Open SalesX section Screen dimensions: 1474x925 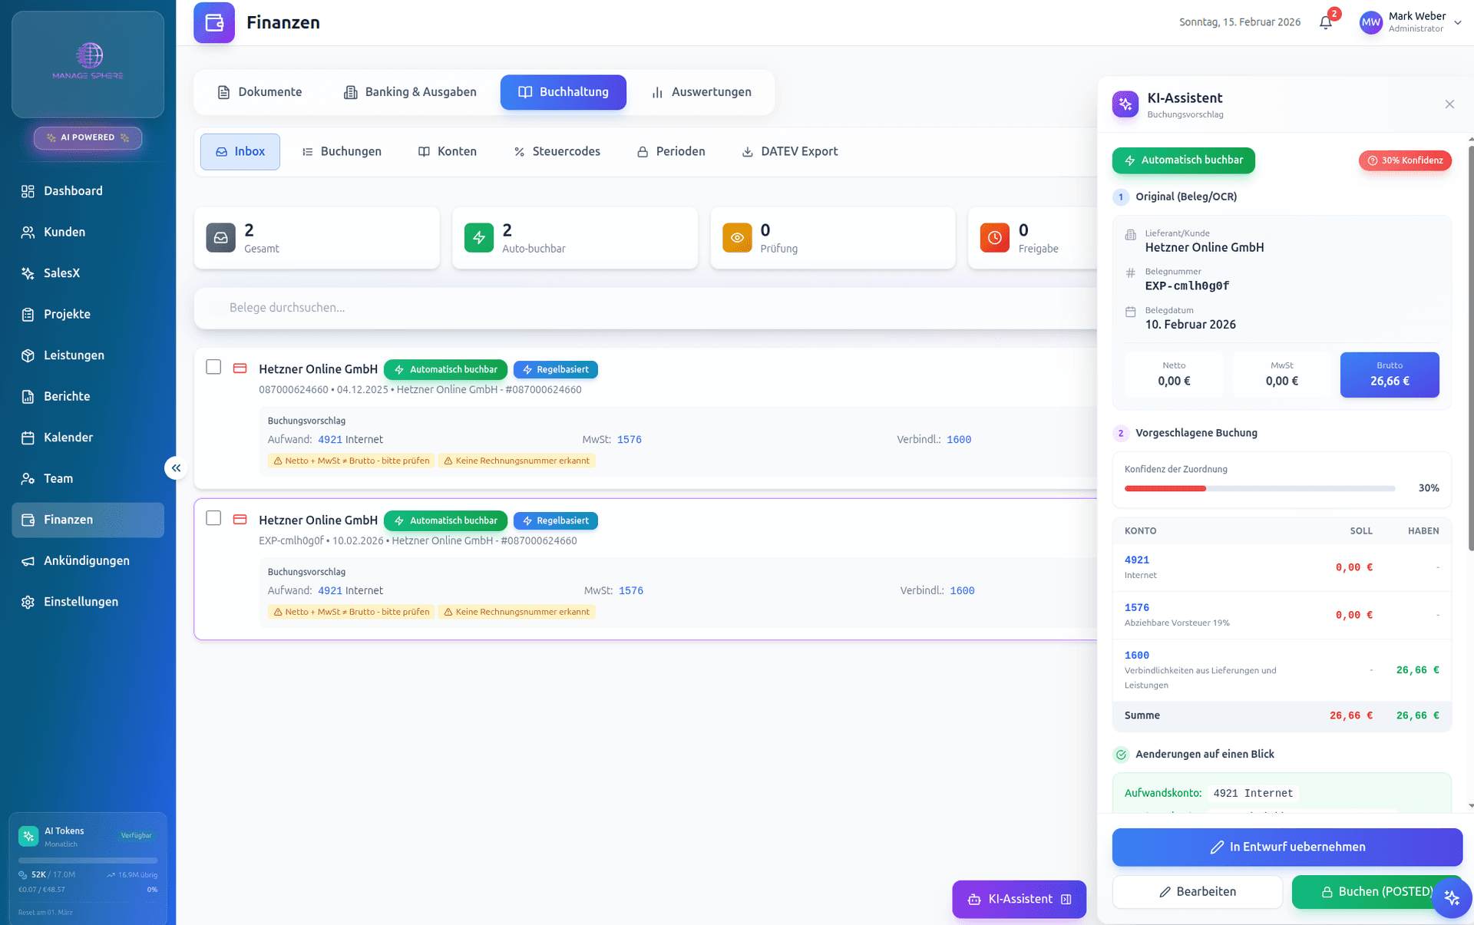tap(88, 273)
